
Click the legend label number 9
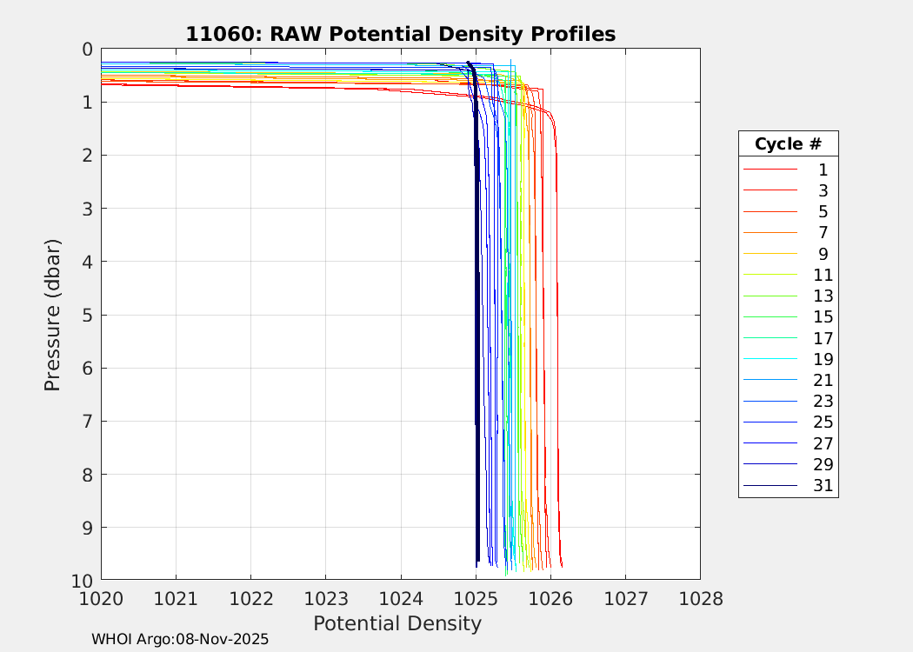tap(823, 254)
